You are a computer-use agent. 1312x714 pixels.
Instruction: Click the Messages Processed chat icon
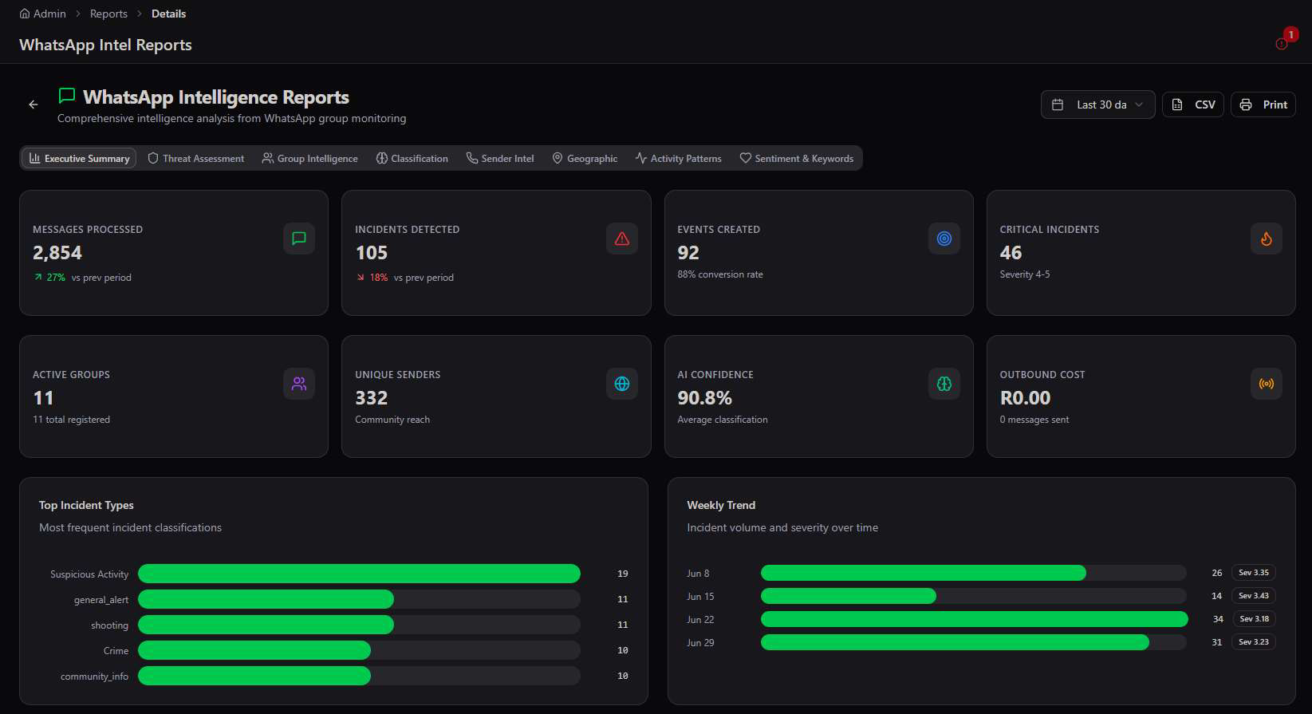299,239
